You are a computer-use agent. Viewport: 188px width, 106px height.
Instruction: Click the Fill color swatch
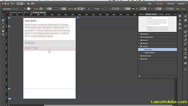[x=28, y=9]
